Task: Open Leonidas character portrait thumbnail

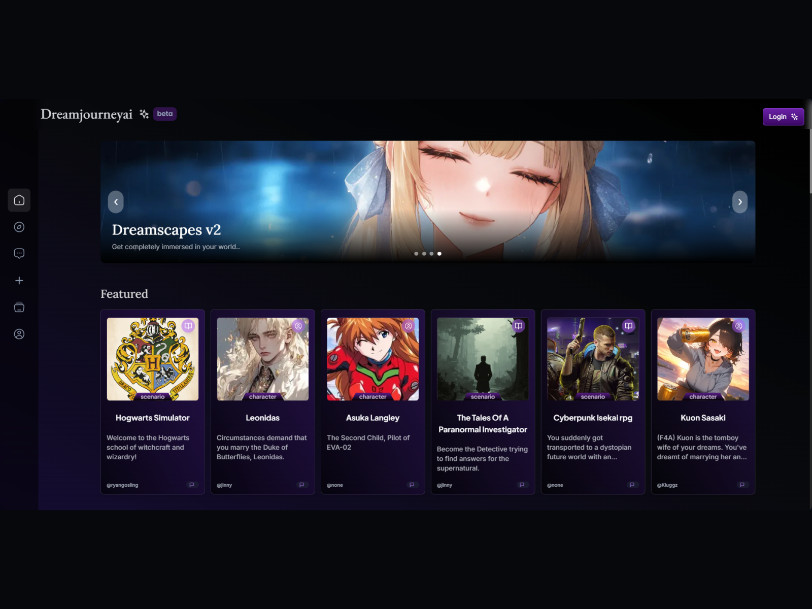Action: tap(263, 359)
